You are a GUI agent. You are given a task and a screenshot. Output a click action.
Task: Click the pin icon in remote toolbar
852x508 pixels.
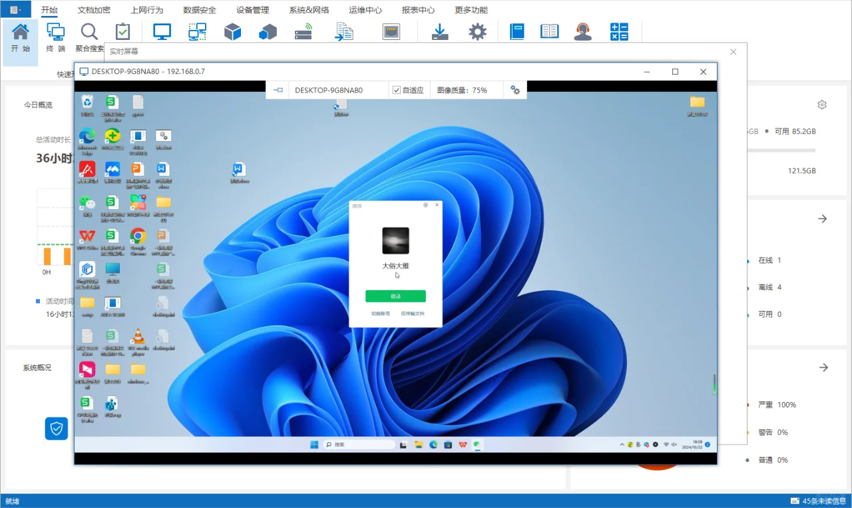pyautogui.click(x=278, y=90)
